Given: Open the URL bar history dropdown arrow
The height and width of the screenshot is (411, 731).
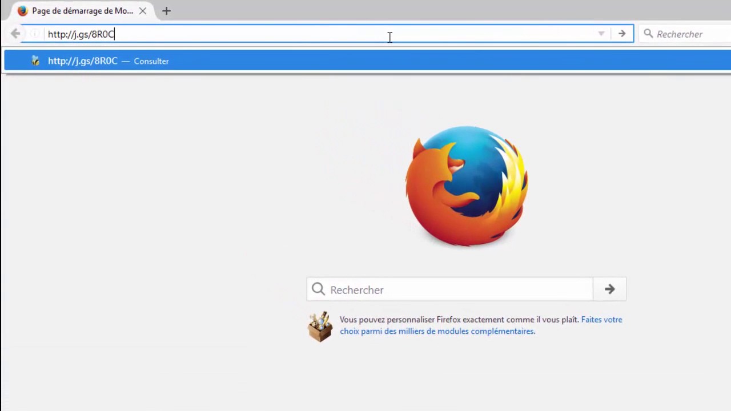Looking at the screenshot, I should point(601,34).
